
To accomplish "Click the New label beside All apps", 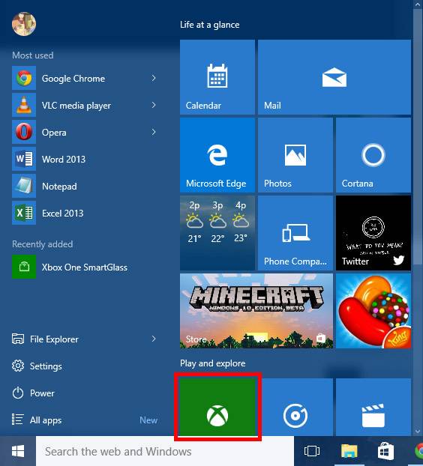I will [148, 420].
